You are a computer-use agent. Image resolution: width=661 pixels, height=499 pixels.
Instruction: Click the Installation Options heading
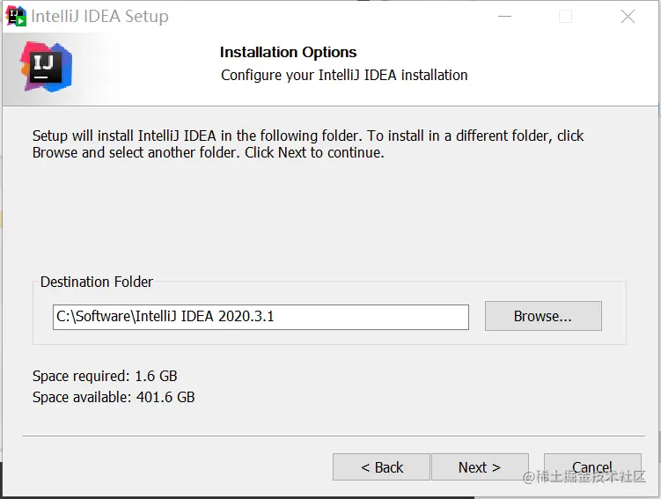[288, 52]
